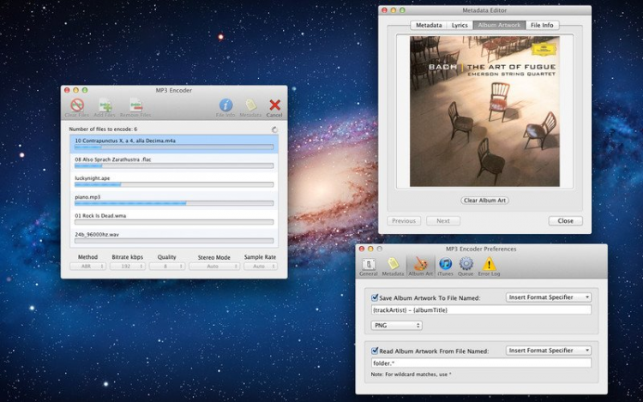Viewport: 643px width, 402px height.
Task: Click the Remove Files toolbar icon
Action: coord(135,106)
